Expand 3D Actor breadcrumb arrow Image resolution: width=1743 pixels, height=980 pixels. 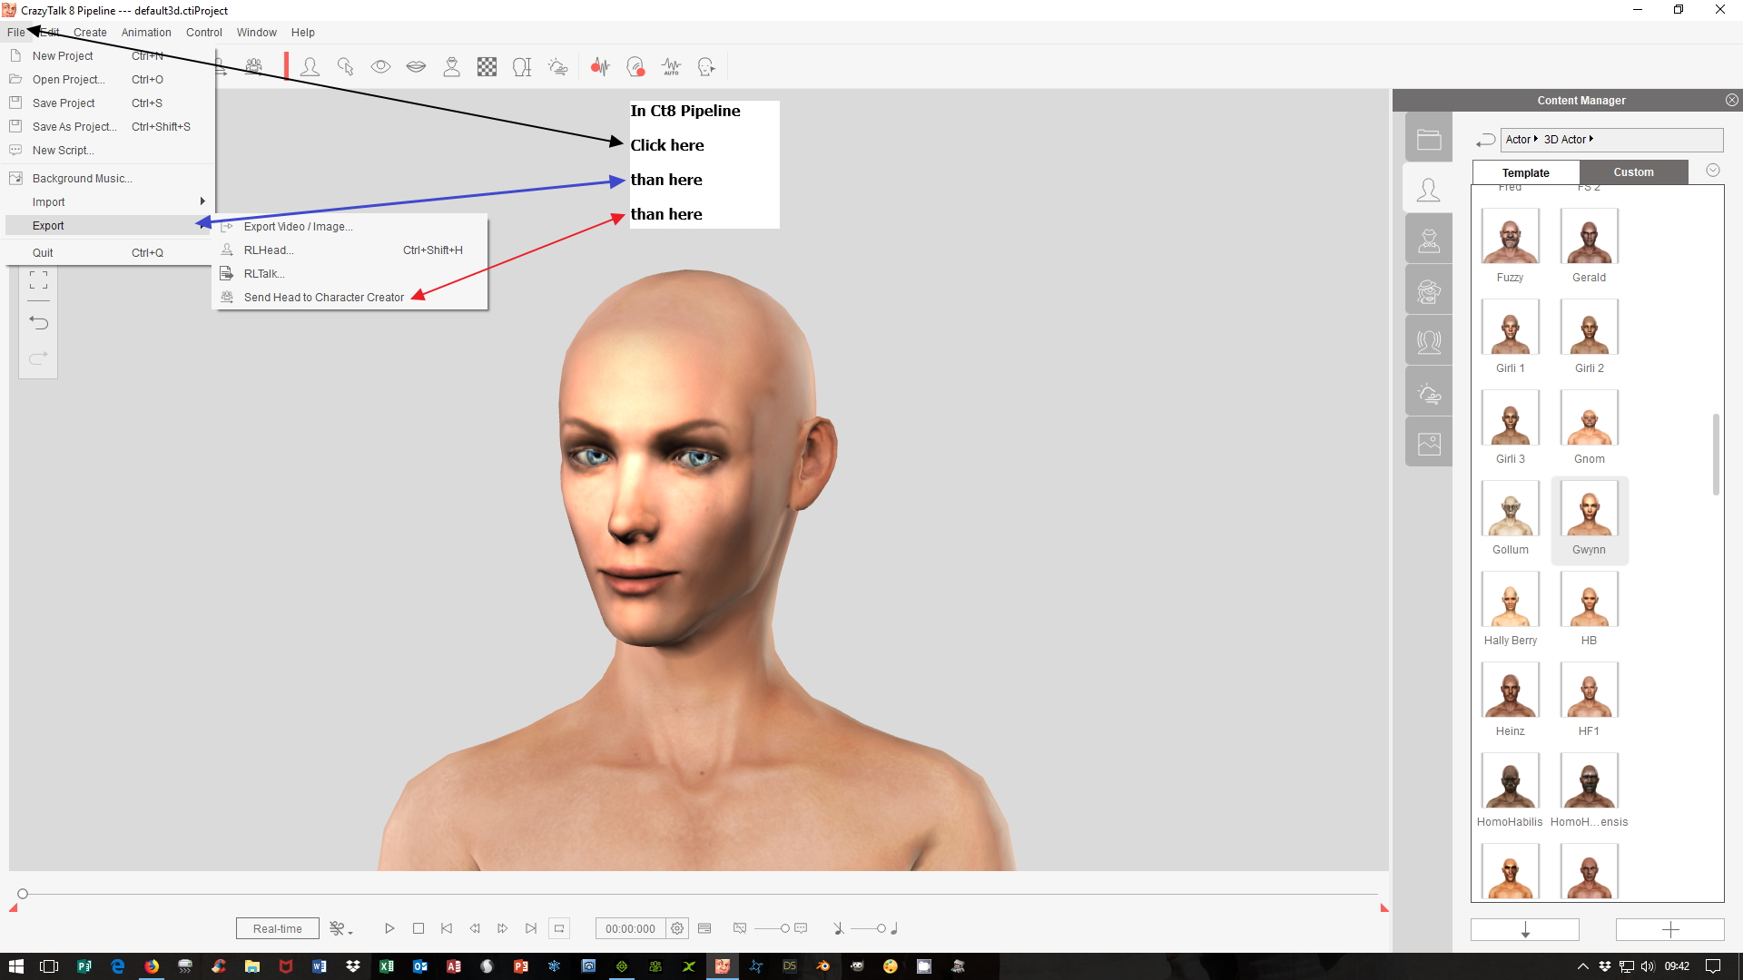[x=1591, y=139]
